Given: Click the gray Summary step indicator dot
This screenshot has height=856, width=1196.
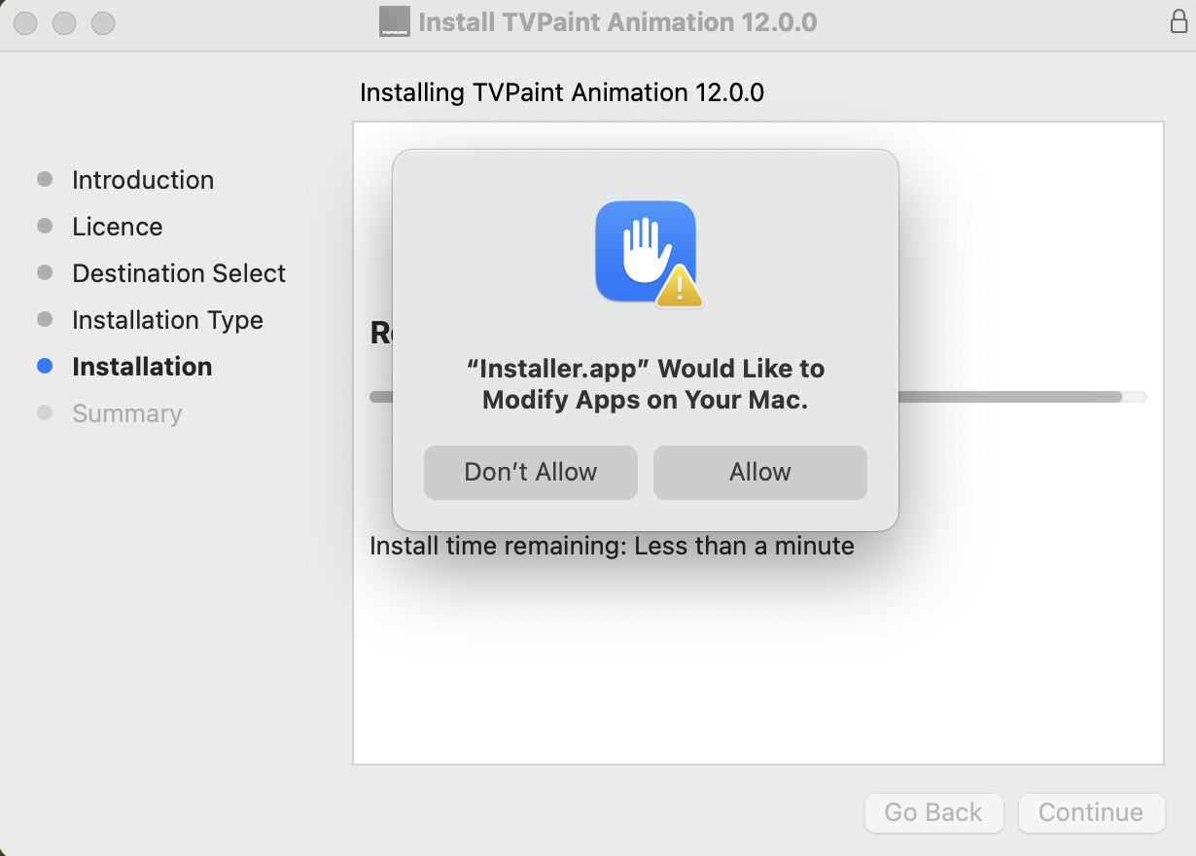Looking at the screenshot, I should [x=45, y=412].
